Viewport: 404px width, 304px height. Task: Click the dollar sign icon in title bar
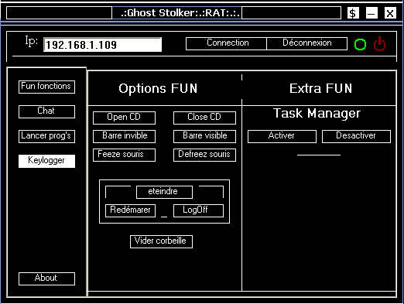[353, 13]
